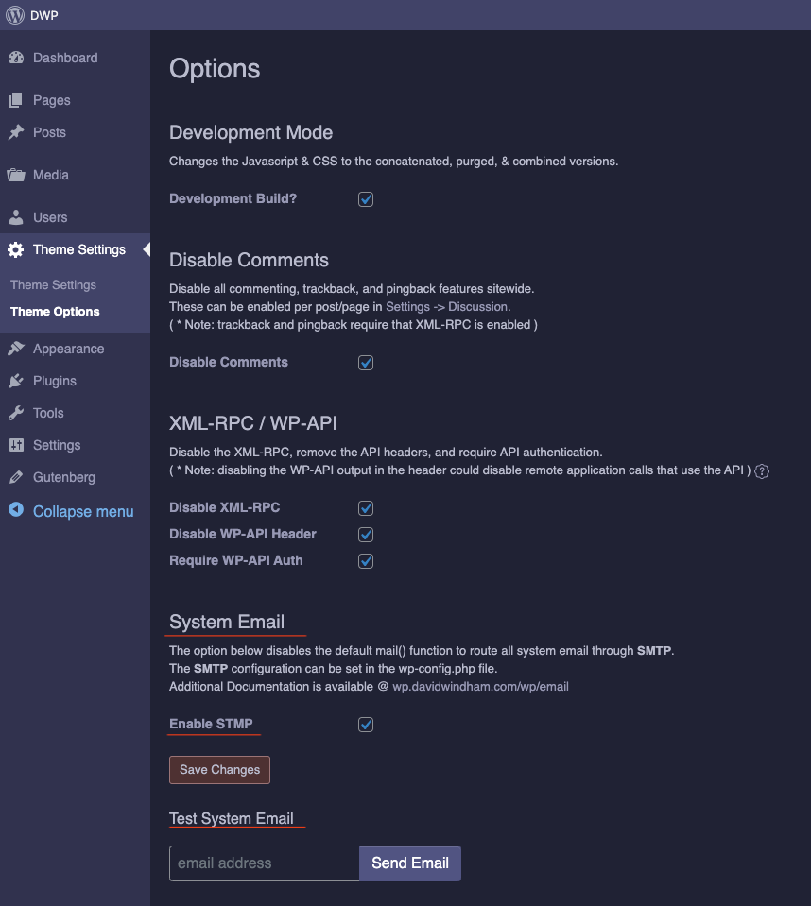Click the Plugins plug icon
Viewport: 811px width, 906px height.
pos(16,381)
